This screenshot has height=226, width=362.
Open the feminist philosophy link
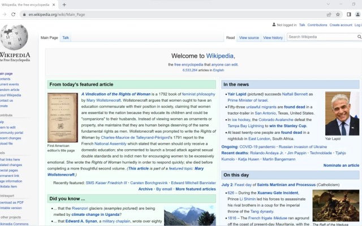pos(199,94)
